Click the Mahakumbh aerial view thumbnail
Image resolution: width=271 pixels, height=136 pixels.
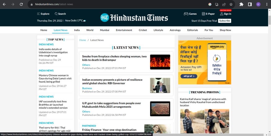click(160, 109)
